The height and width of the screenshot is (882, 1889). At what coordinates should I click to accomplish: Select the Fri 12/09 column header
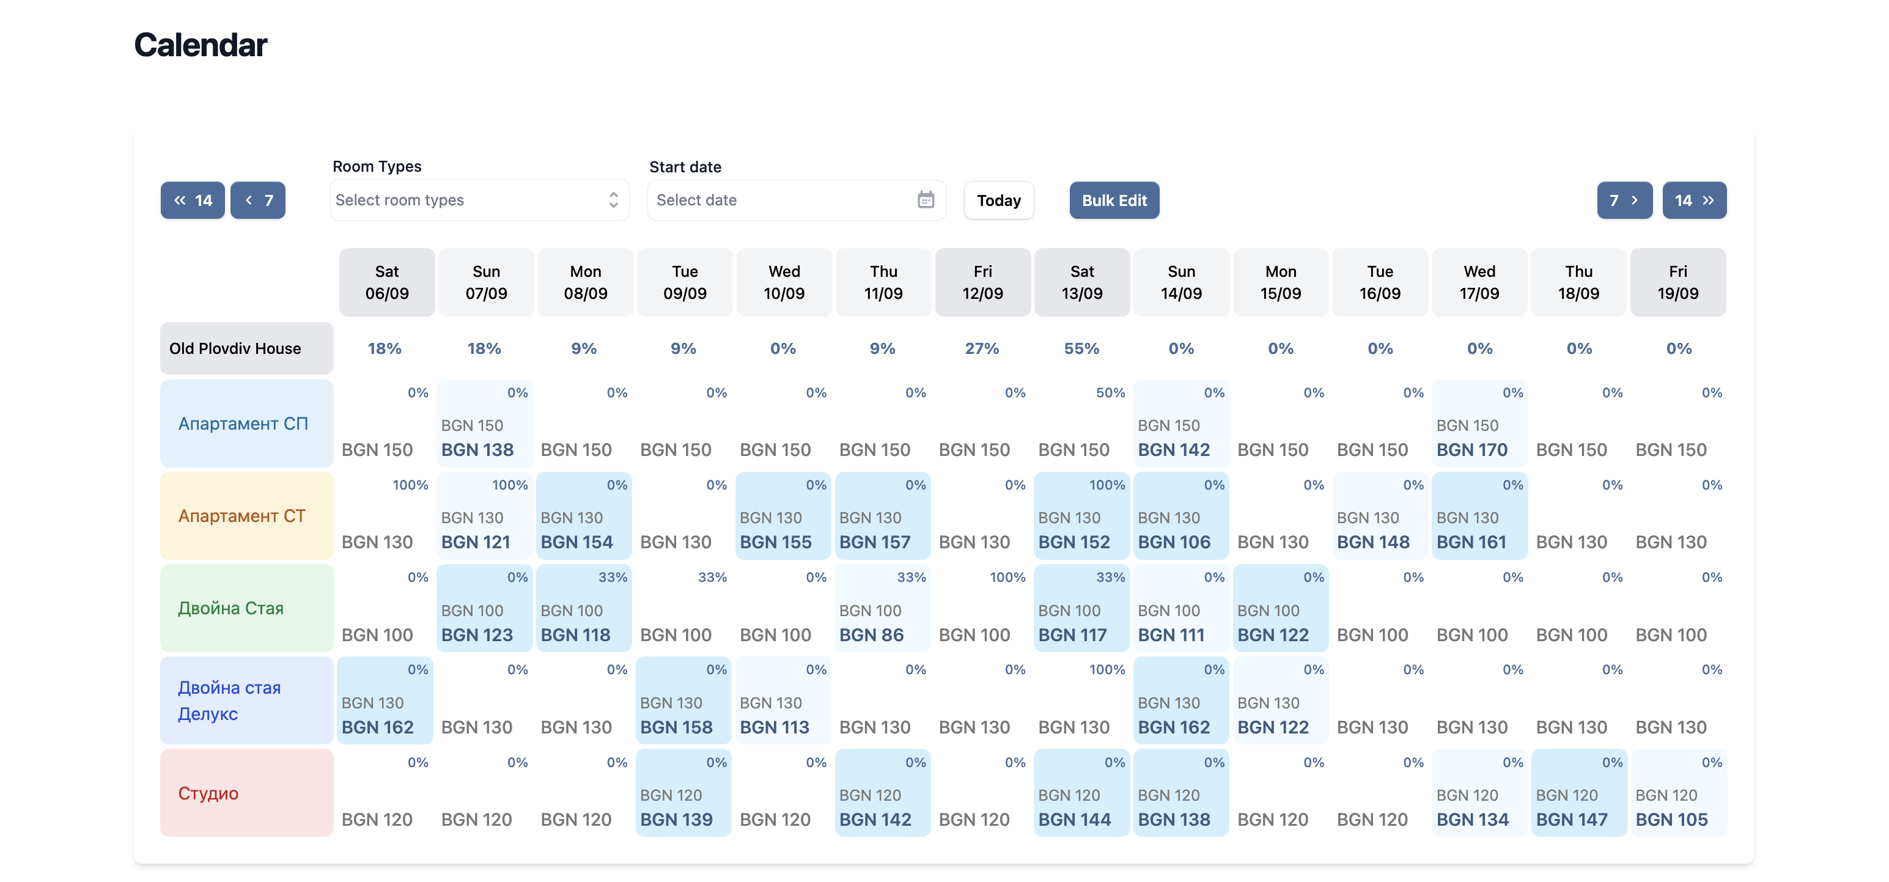click(x=982, y=282)
